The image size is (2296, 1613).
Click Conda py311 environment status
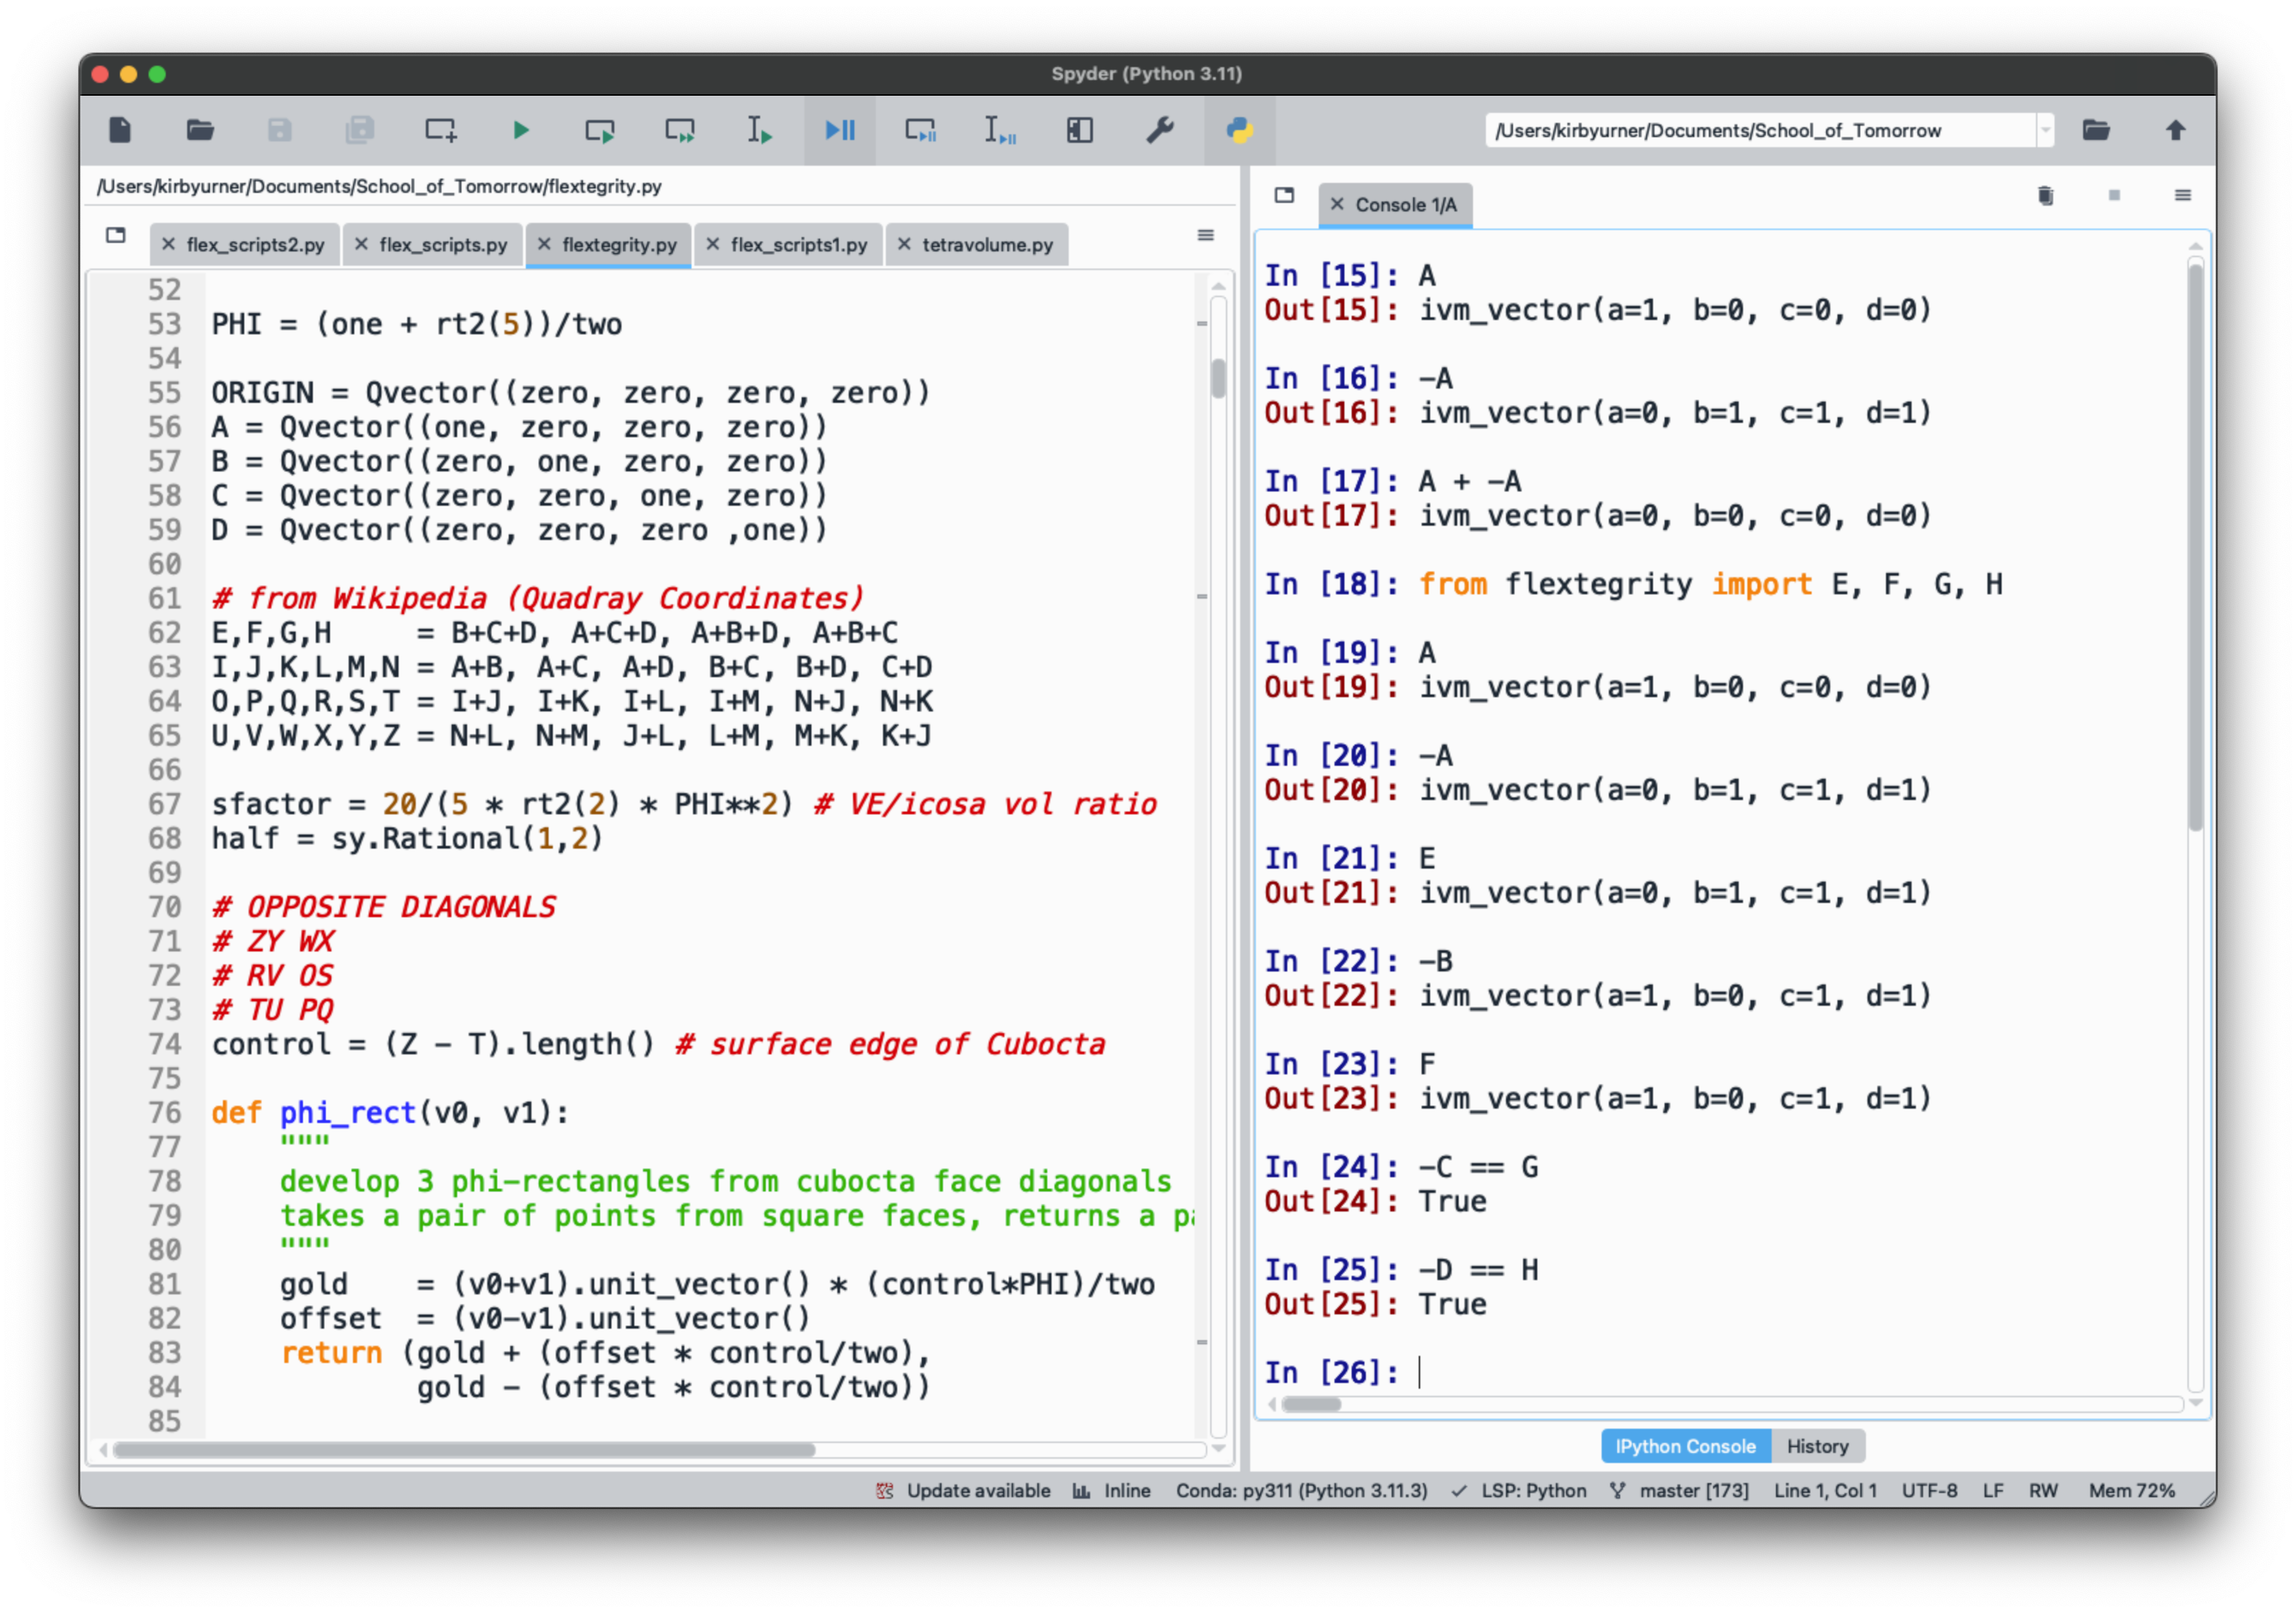click(1301, 1491)
